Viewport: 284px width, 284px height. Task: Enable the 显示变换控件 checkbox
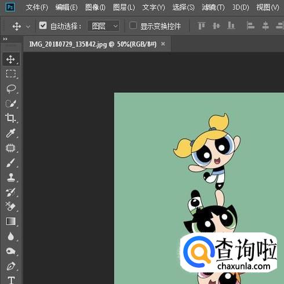(133, 26)
